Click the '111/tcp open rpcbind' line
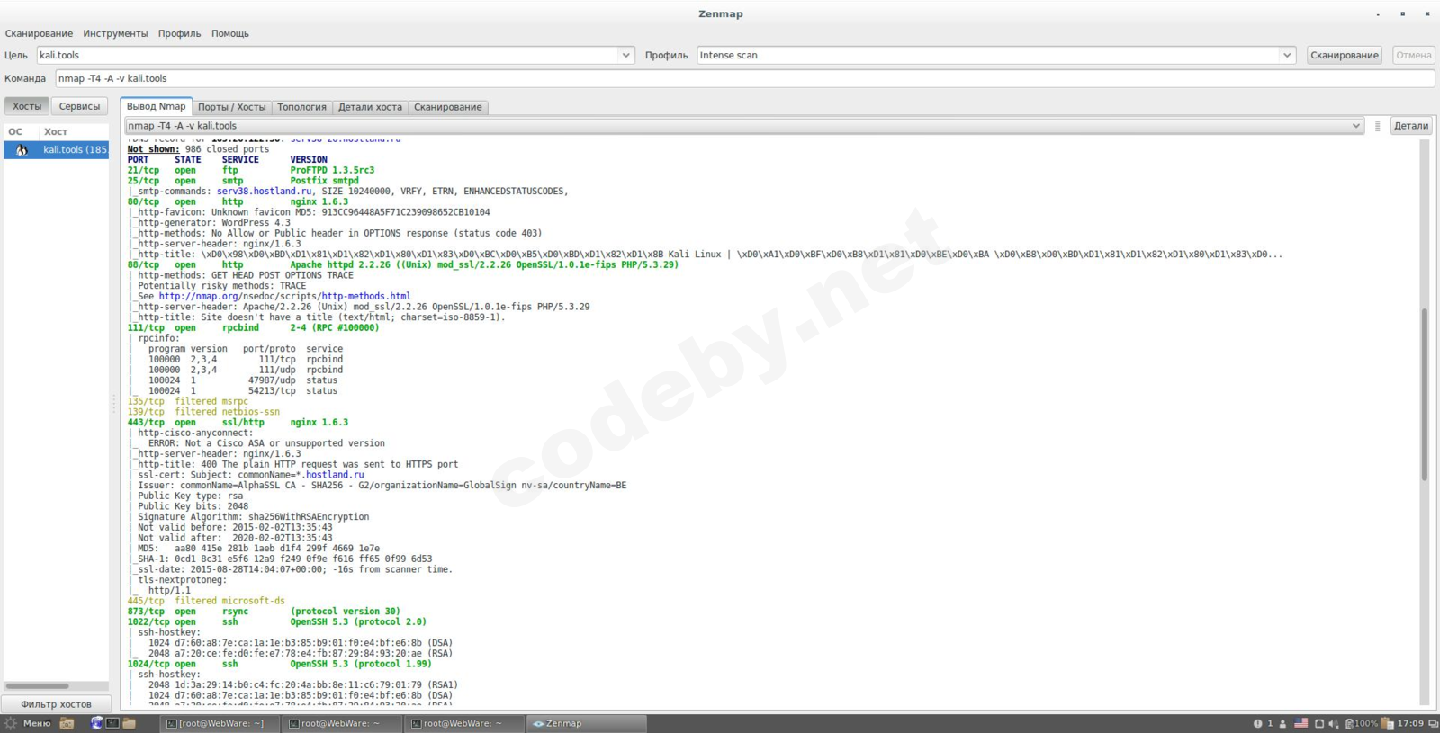 click(x=254, y=327)
